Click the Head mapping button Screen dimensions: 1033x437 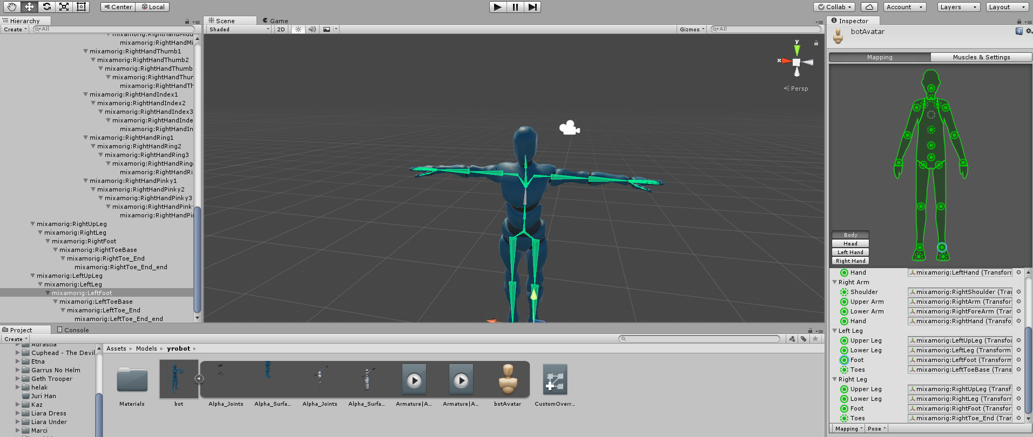point(850,244)
